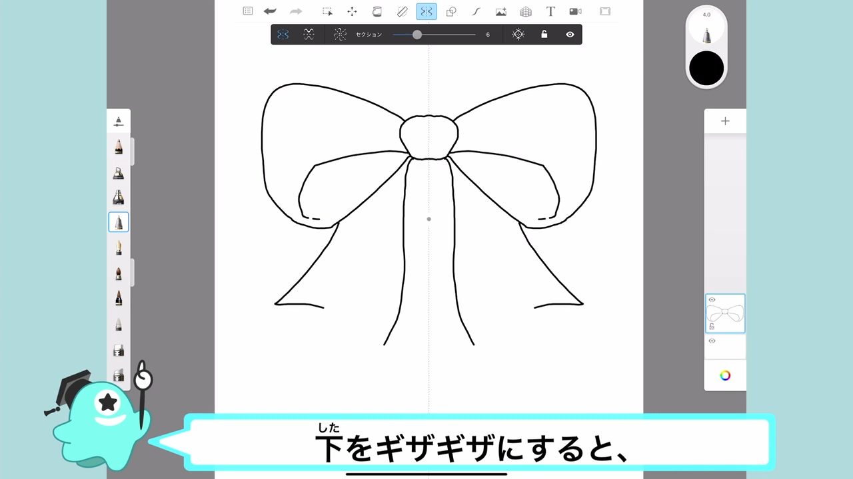Open the Perspective grid tool
Screen dimensions: 853x479
click(526, 11)
